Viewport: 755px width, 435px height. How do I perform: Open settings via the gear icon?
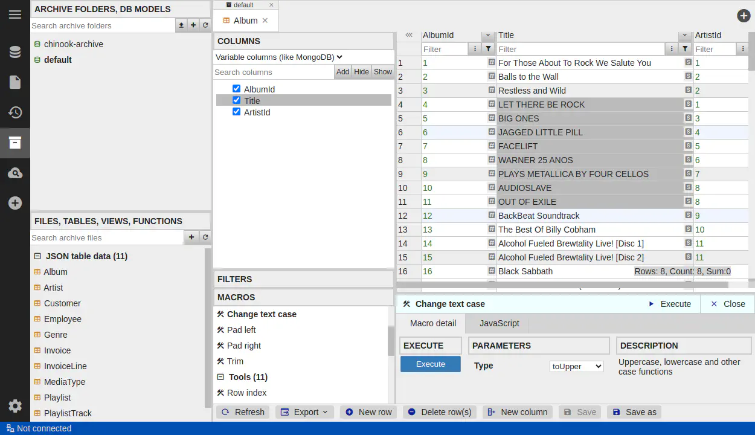(15, 406)
